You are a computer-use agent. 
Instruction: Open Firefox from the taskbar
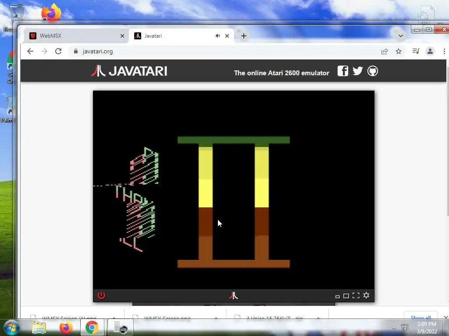coord(66,327)
